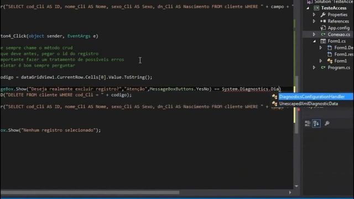Expand the Form1.Designer node
Screen dimensions: 354x199
pos(321,48)
